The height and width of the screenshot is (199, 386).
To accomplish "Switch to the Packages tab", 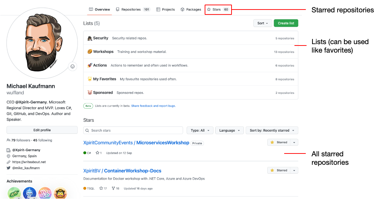I will [191, 10].
